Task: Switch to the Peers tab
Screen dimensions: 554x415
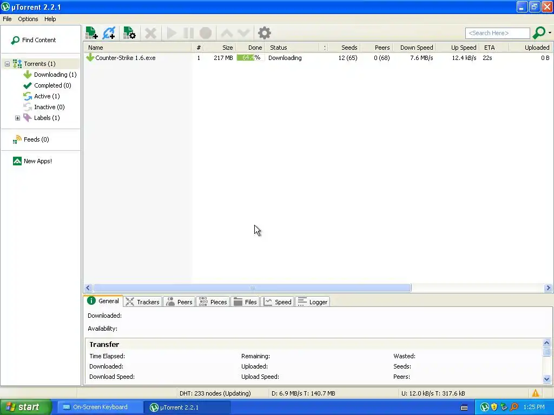Action: (179, 302)
